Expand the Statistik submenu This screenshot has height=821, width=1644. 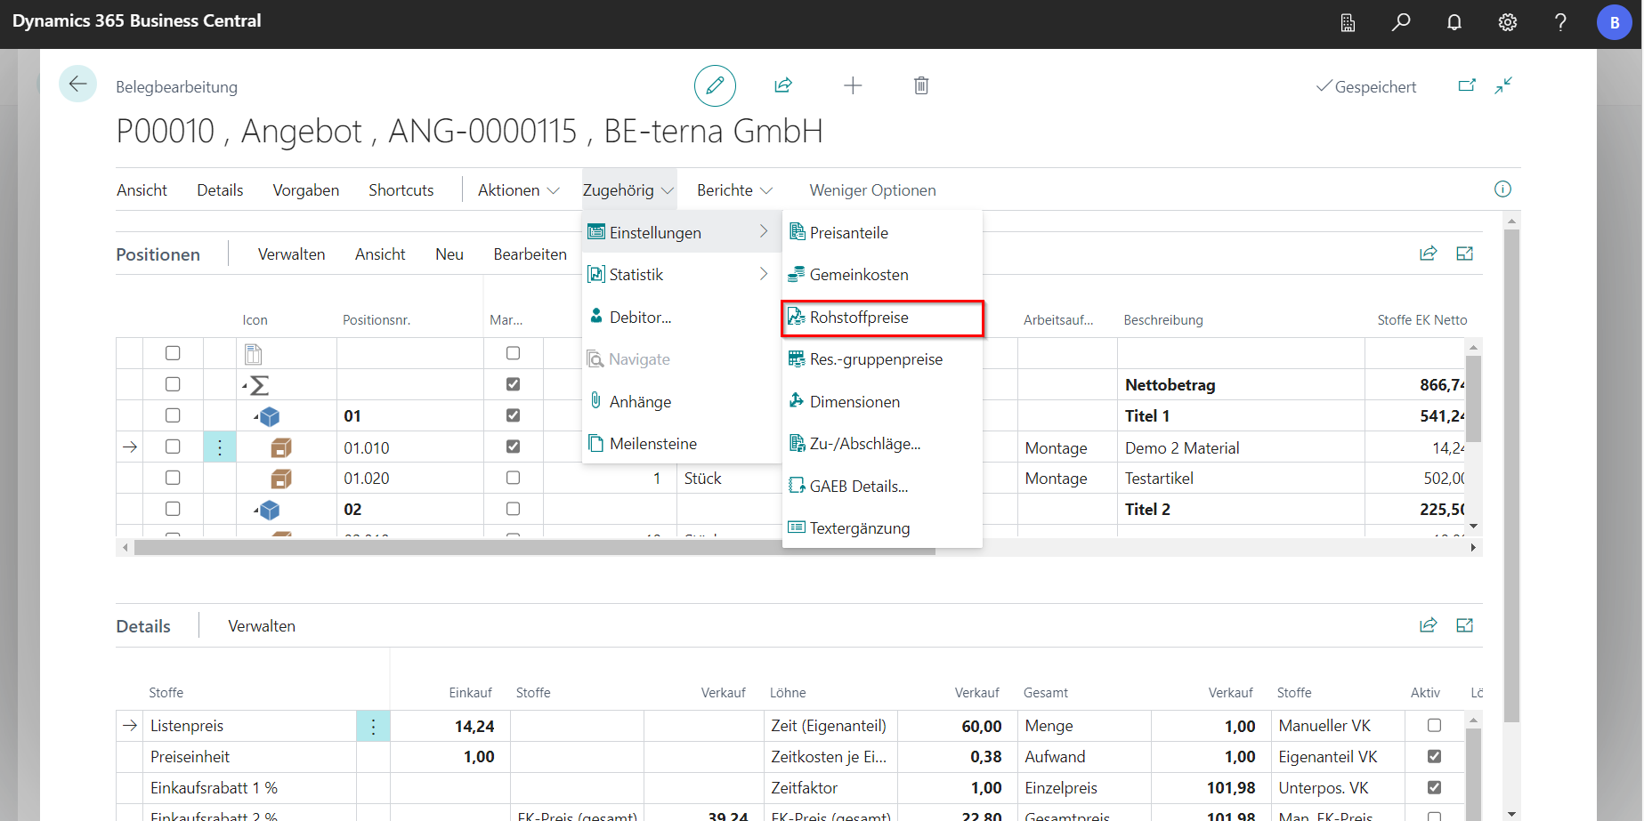tap(676, 275)
